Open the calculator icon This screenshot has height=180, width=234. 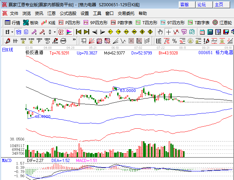(210, 32)
